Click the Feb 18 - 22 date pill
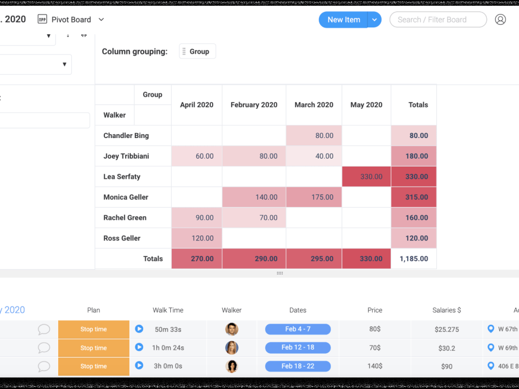 [x=298, y=366]
